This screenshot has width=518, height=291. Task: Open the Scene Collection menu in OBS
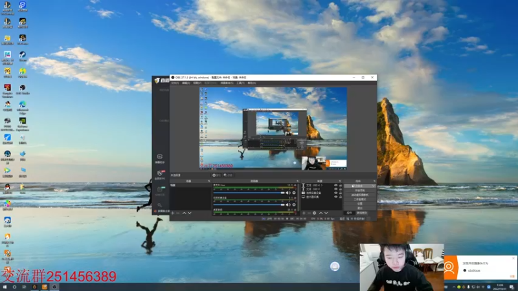click(x=227, y=83)
